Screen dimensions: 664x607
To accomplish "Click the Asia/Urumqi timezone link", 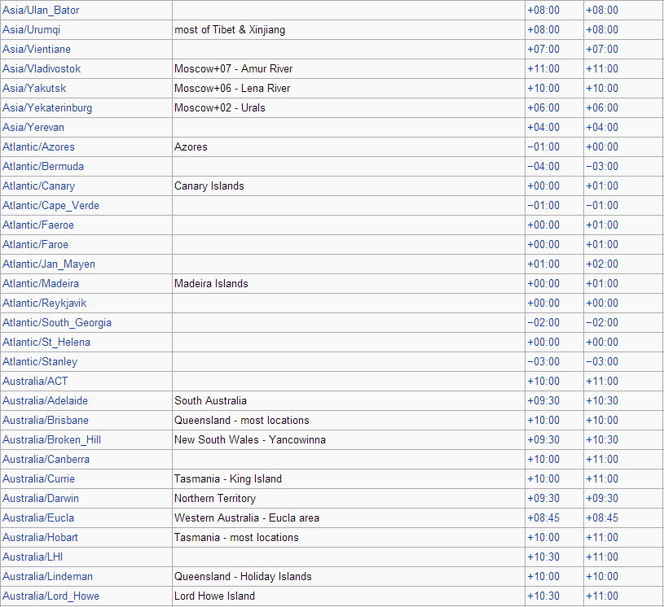I will [31, 30].
